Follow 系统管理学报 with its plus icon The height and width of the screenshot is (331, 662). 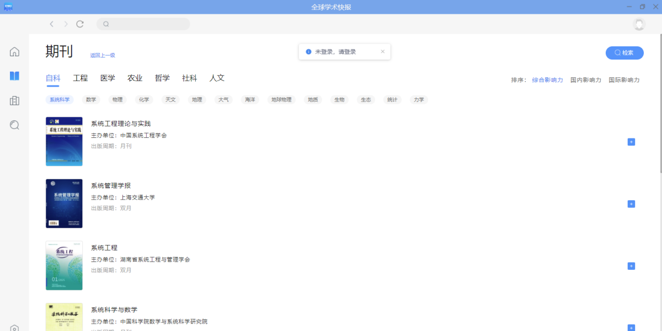tap(631, 204)
